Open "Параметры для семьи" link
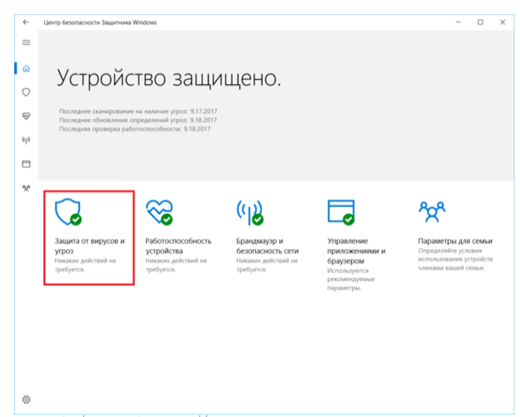The height and width of the screenshot is (417, 520). tap(455, 241)
